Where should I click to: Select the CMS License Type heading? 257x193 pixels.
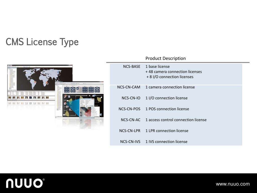tap(42, 42)
